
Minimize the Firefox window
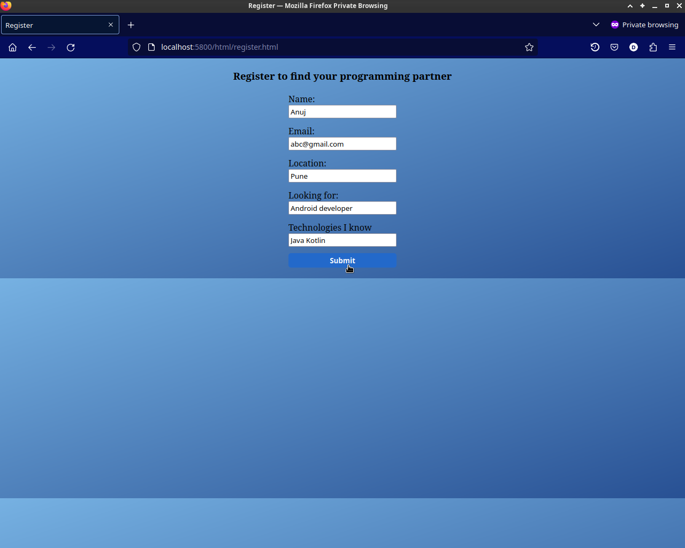point(654,6)
